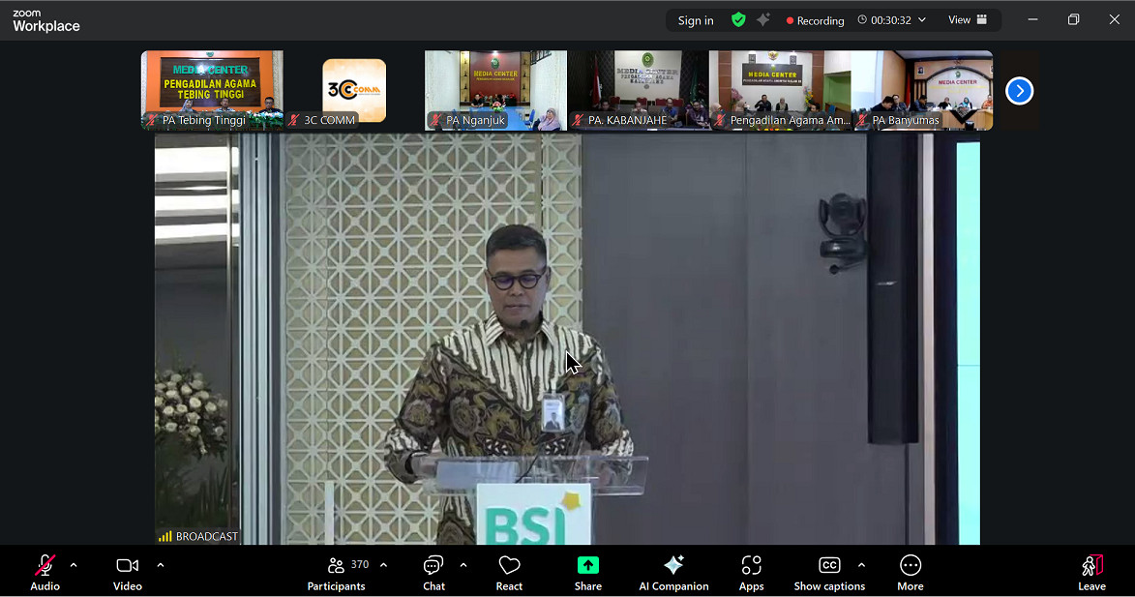Open the AI Companion
The height and width of the screenshot is (597, 1135).
point(673,572)
